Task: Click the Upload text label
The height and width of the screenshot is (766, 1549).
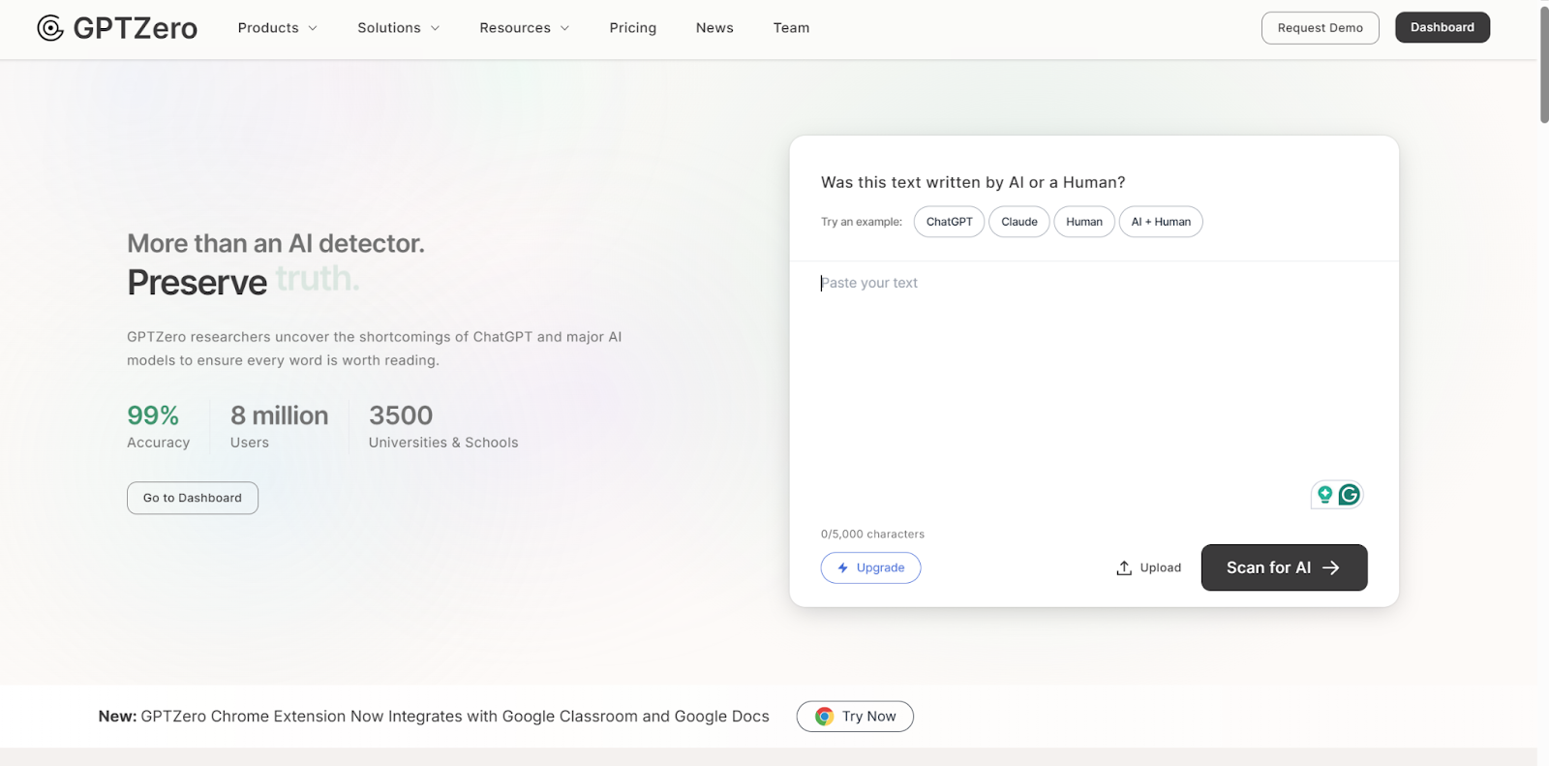Action: (x=1161, y=567)
